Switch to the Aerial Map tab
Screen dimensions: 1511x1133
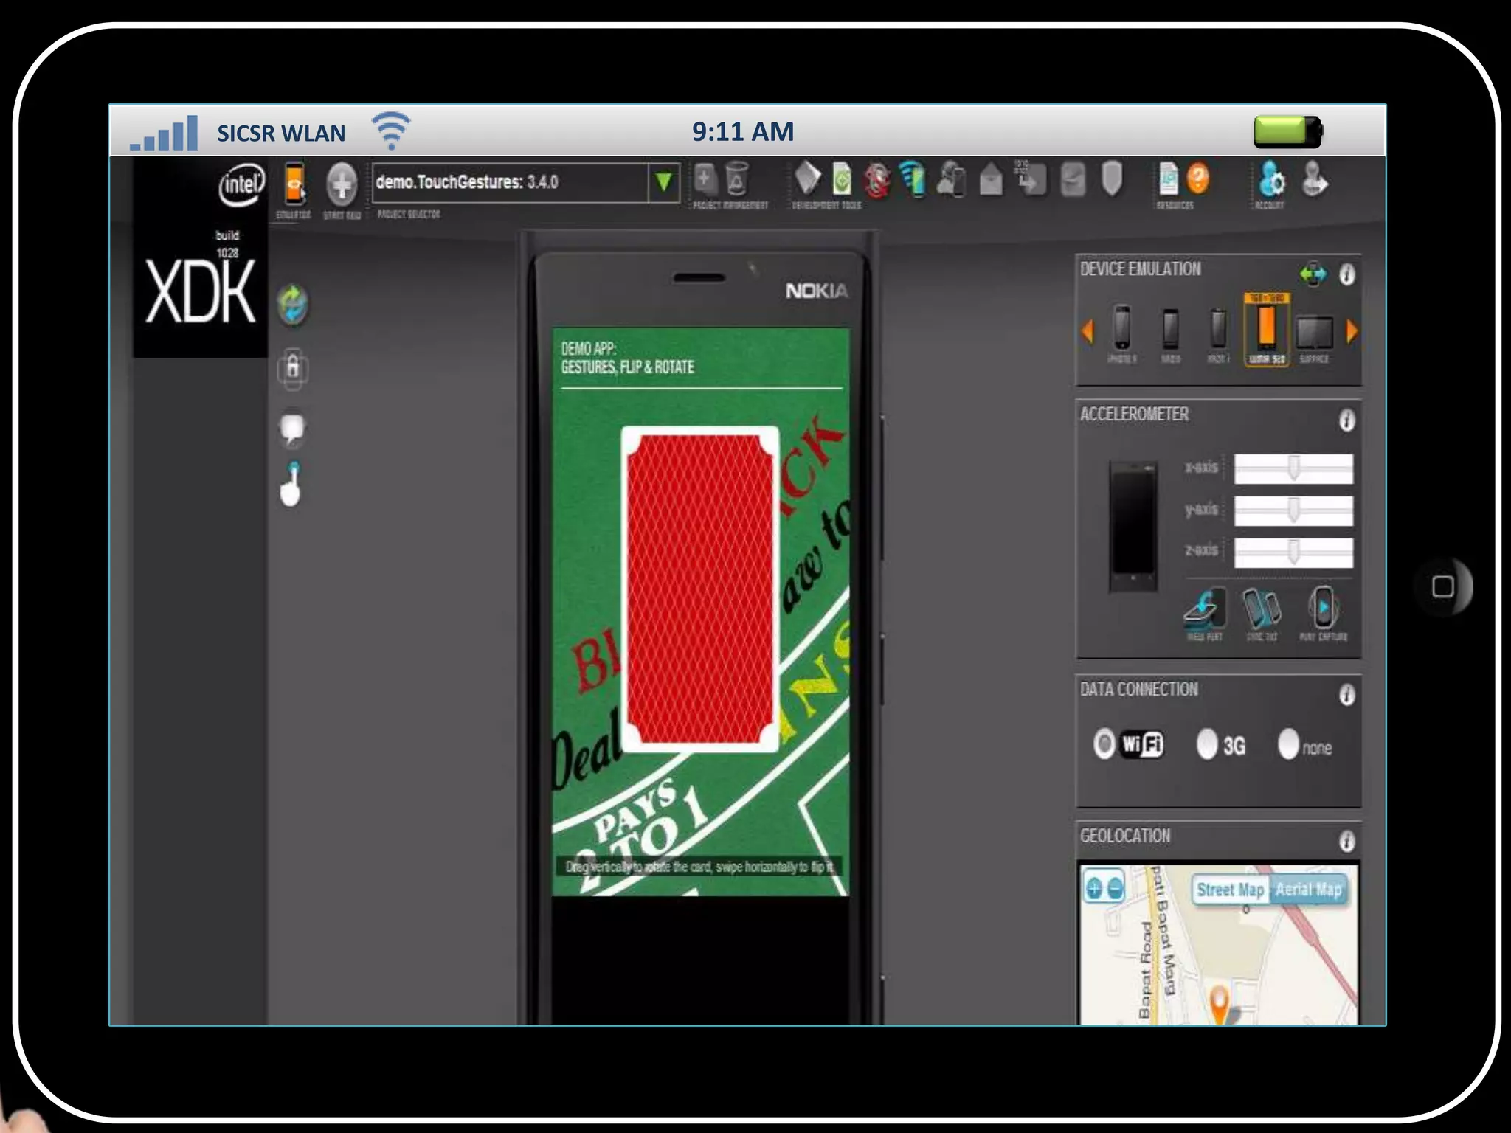[1308, 890]
